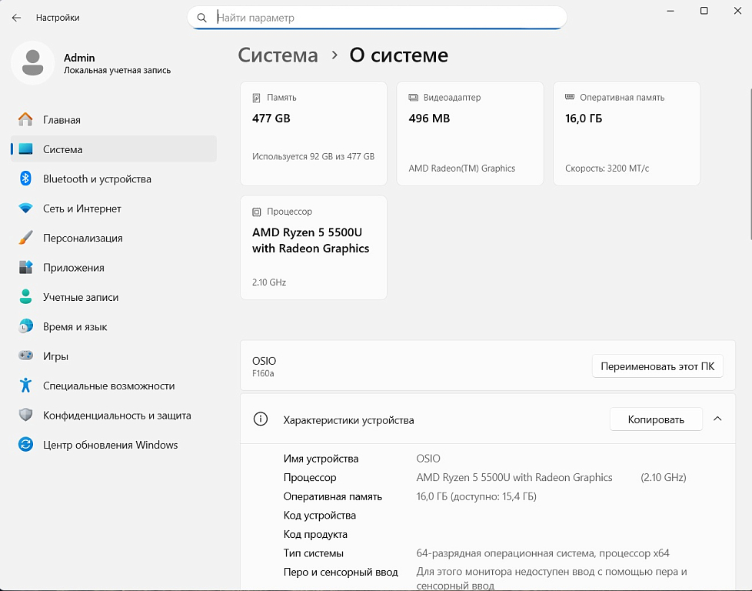This screenshot has height=591, width=752.
Task: Open the Игры settings page
Action: (55, 356)
